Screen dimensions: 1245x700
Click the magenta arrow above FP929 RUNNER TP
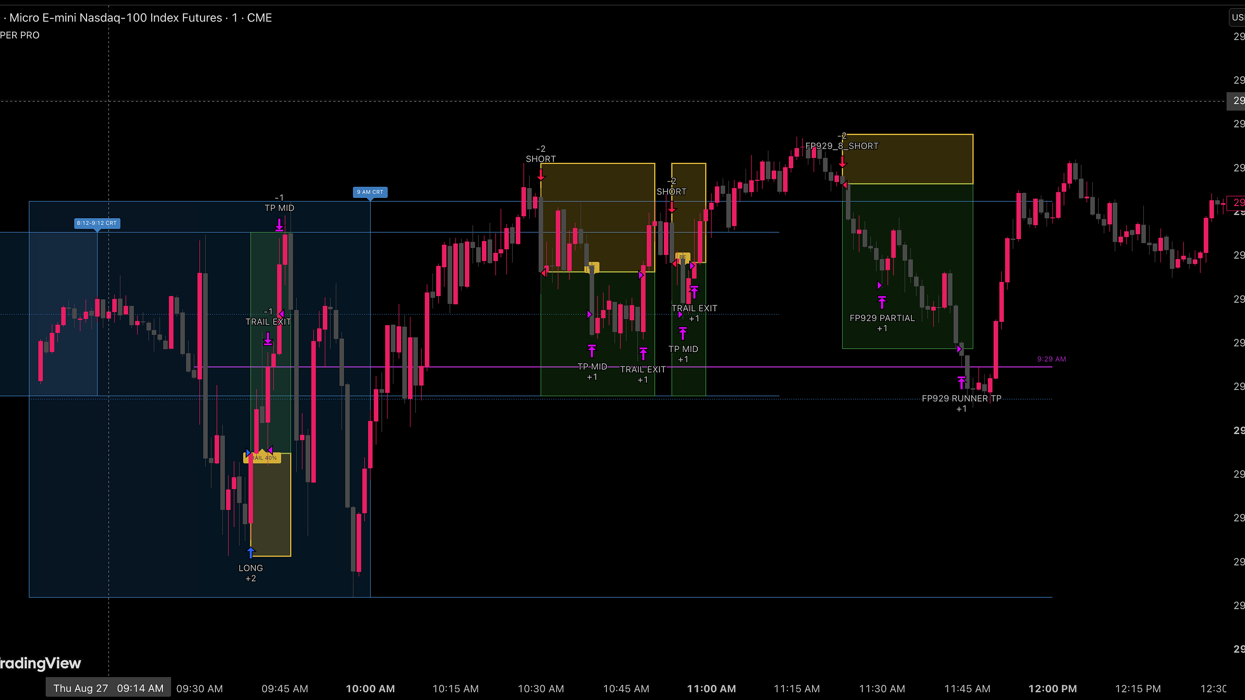coord(961,383)
